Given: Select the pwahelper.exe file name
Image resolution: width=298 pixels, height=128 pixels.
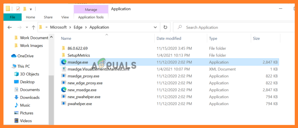Looking at the screenshot, I should pos(80,104).
